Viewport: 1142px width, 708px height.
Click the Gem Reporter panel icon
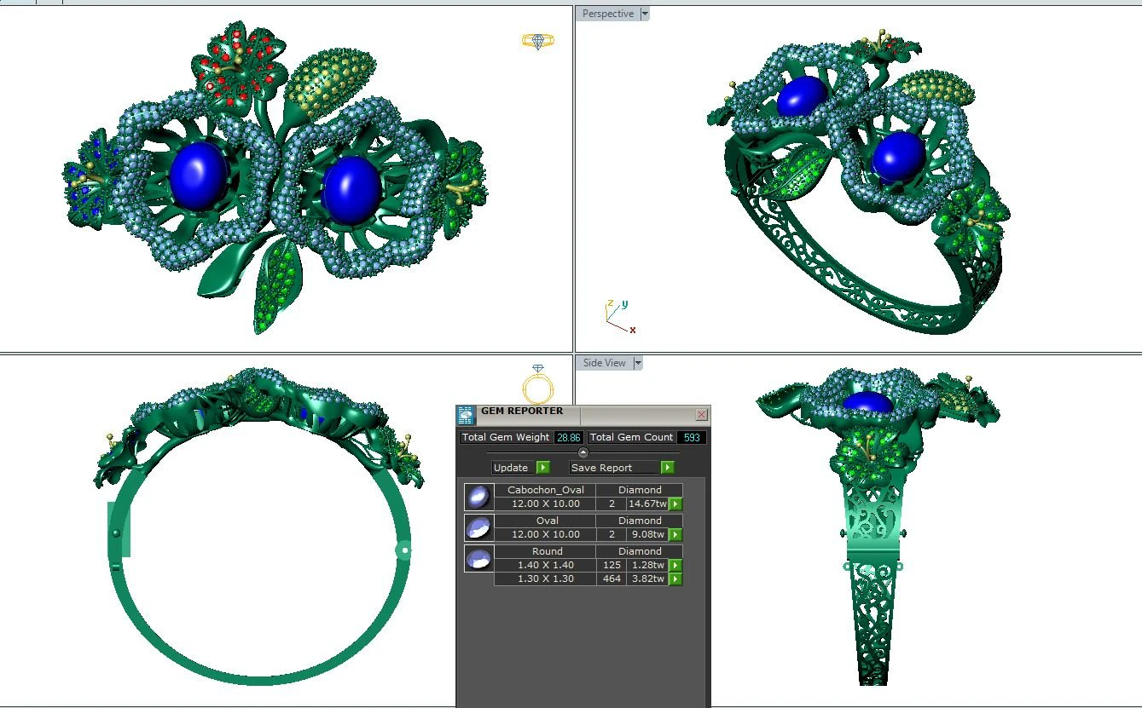click(x=466, y=415)
